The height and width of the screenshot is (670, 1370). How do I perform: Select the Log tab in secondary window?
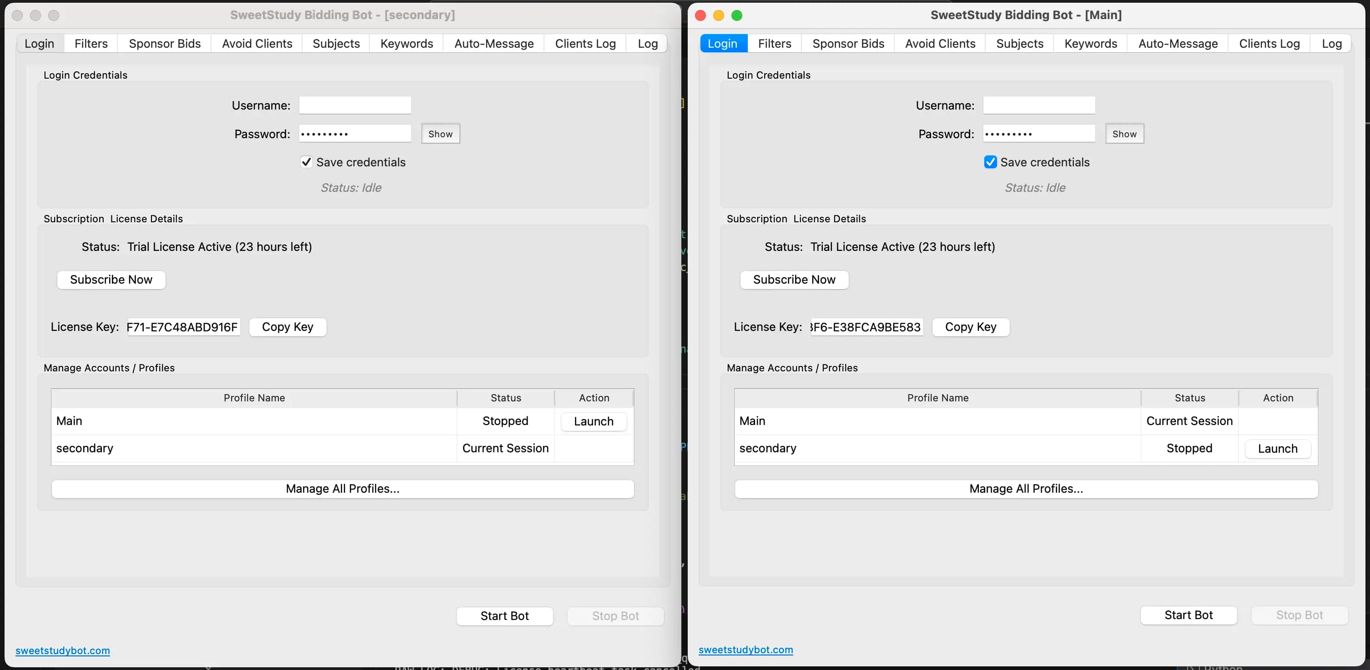(648, 44)
